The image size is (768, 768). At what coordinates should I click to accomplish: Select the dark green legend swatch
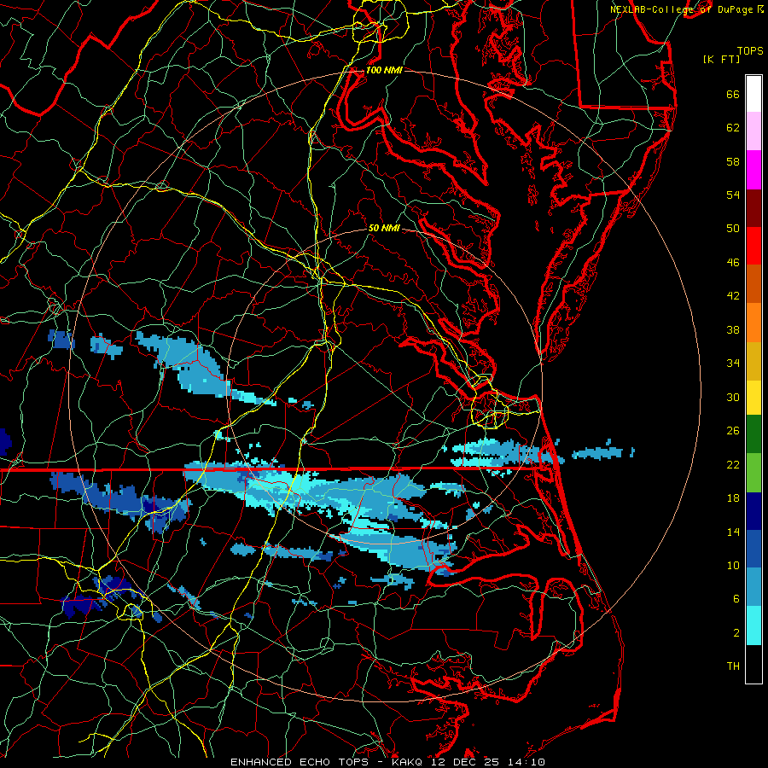[753, 434]
